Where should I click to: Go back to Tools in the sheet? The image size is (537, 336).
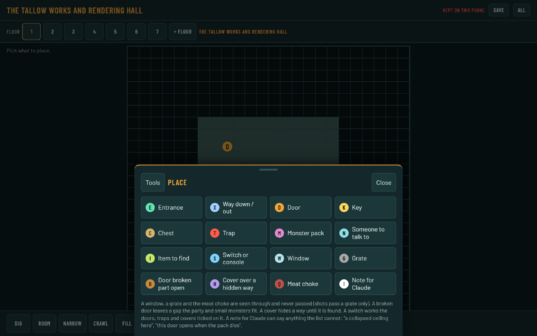[x=153, y=183]
